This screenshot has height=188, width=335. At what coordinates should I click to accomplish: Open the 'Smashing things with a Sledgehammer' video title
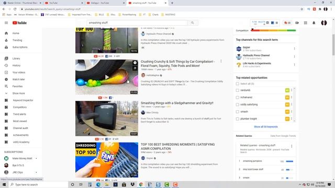[177, 103]
